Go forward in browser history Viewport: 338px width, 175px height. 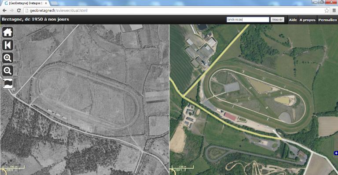[11, 11]
